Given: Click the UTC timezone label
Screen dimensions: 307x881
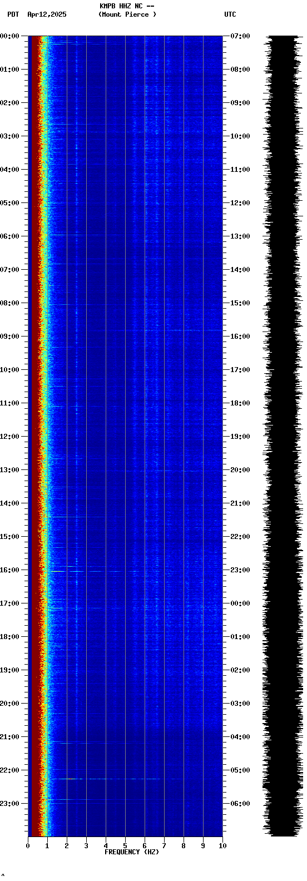Looking at the screenshot, I should click(x=230, y=14).
